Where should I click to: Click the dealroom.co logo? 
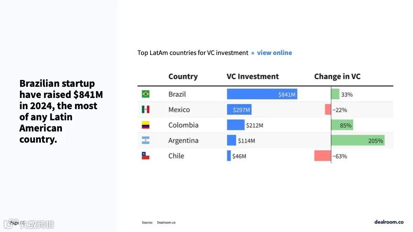point(388,222)
